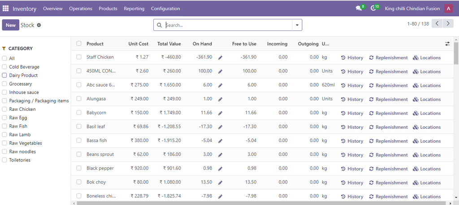Check the Dairy Product category filter

coord(4,75)
